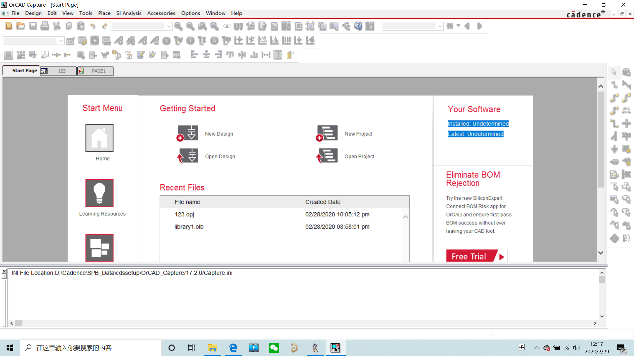Select the Place Ground arrow tool
Screen dimensions: 634x356
click(614, 149)
